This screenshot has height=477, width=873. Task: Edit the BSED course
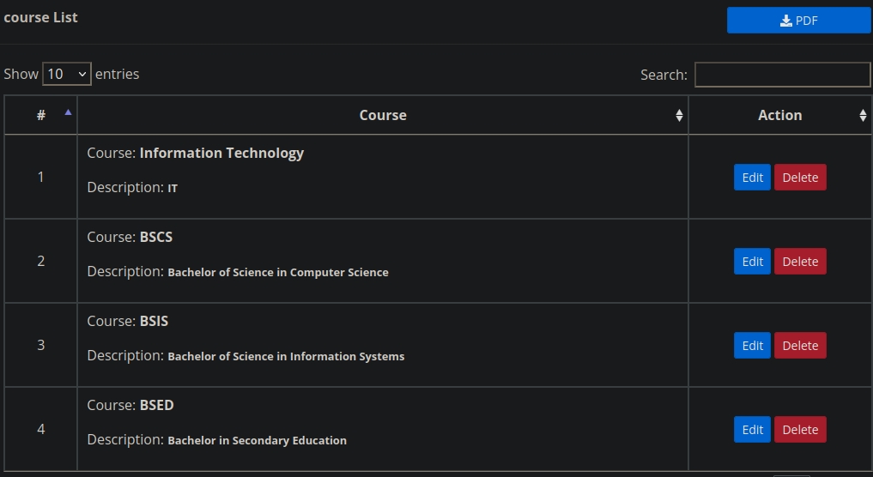click(752, 430)
